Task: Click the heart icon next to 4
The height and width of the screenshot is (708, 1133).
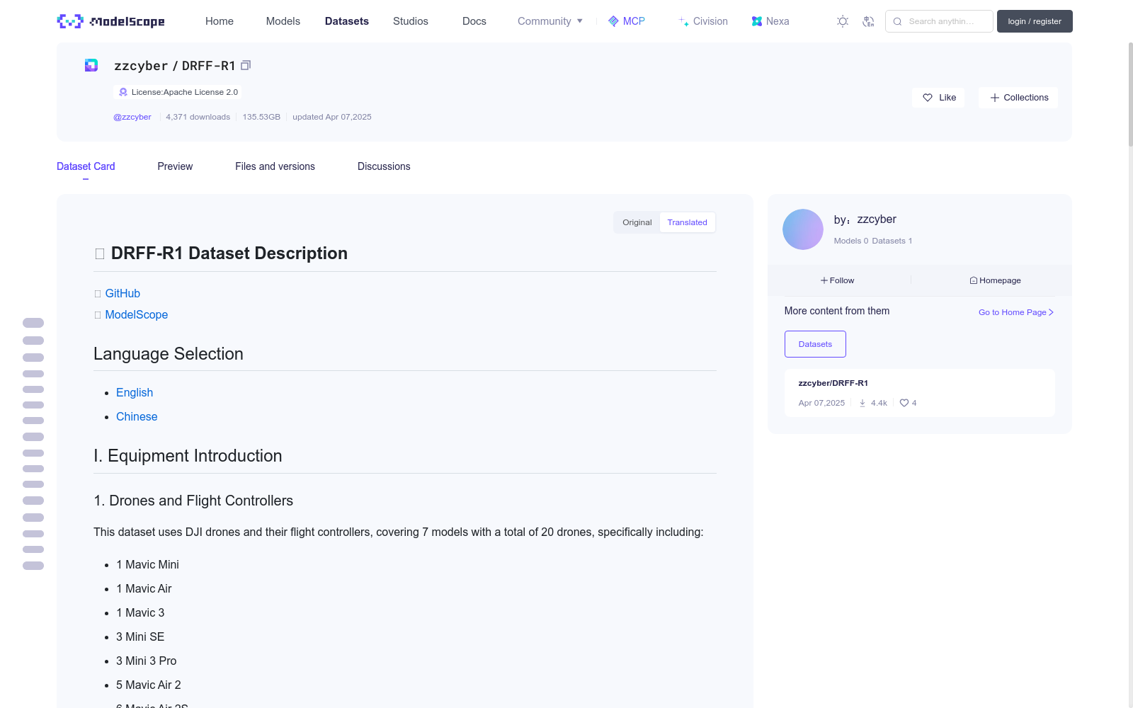Action: [904, 403]
